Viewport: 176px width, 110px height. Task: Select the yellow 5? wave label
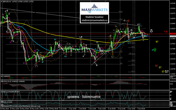pos(163,71)
